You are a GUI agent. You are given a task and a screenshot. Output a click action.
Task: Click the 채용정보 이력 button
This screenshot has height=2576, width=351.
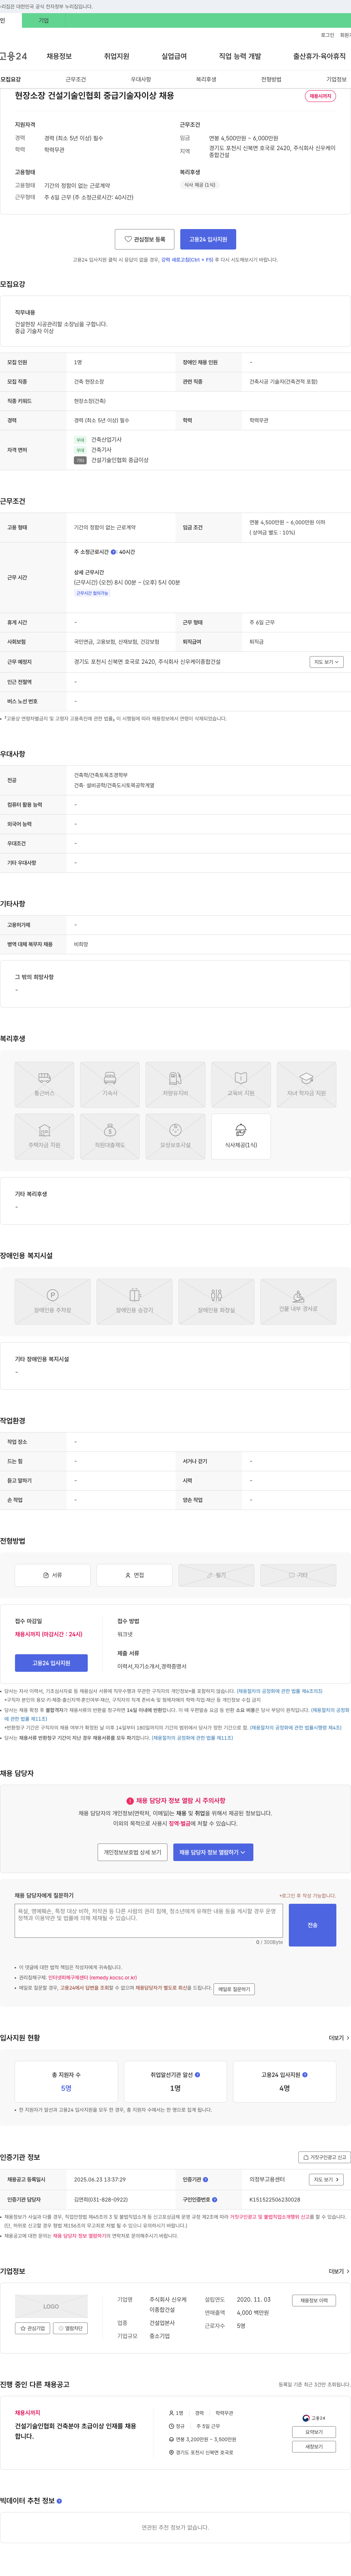314,2300
